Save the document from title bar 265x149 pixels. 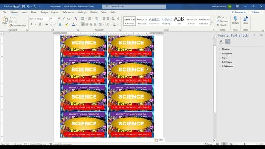click(x=24, y=7)
